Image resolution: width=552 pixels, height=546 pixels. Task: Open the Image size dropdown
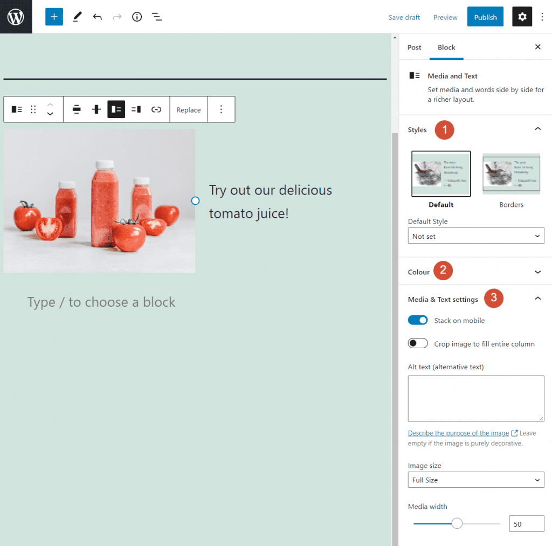(x=475, y=480)
